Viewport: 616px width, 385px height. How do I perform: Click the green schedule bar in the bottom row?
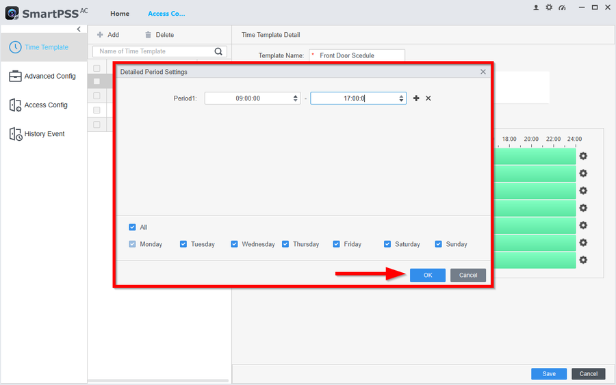click(534, 261)
